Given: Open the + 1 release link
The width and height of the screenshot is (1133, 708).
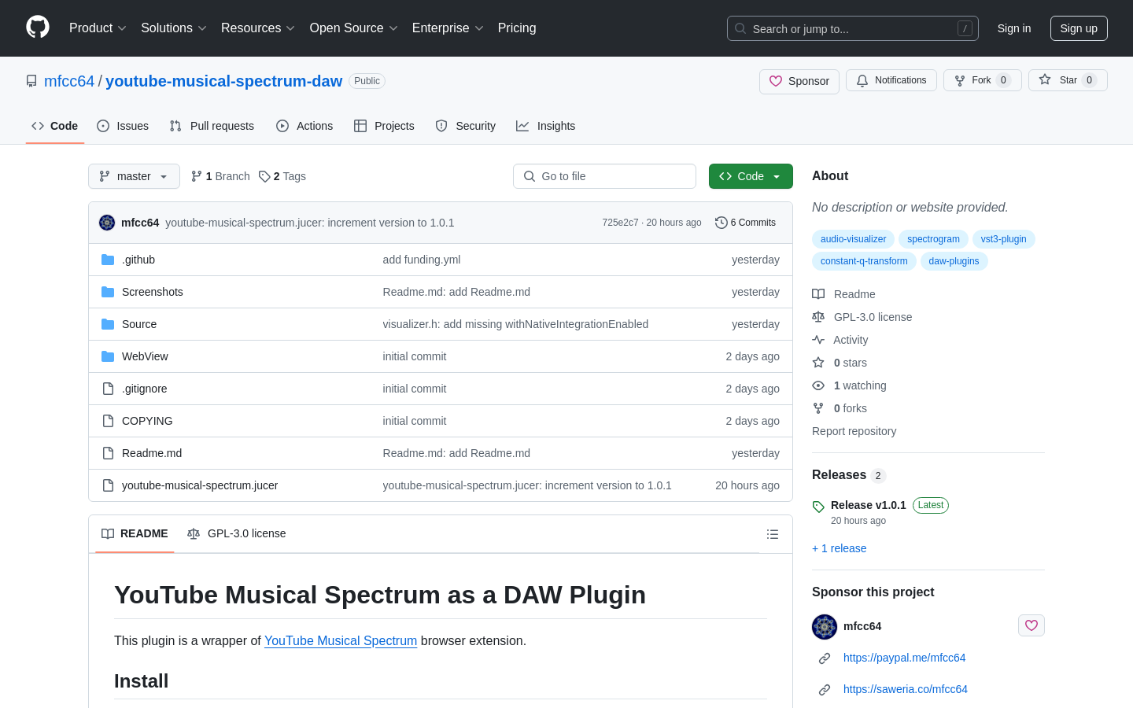Looking at the screenshot, I should 839,548.
